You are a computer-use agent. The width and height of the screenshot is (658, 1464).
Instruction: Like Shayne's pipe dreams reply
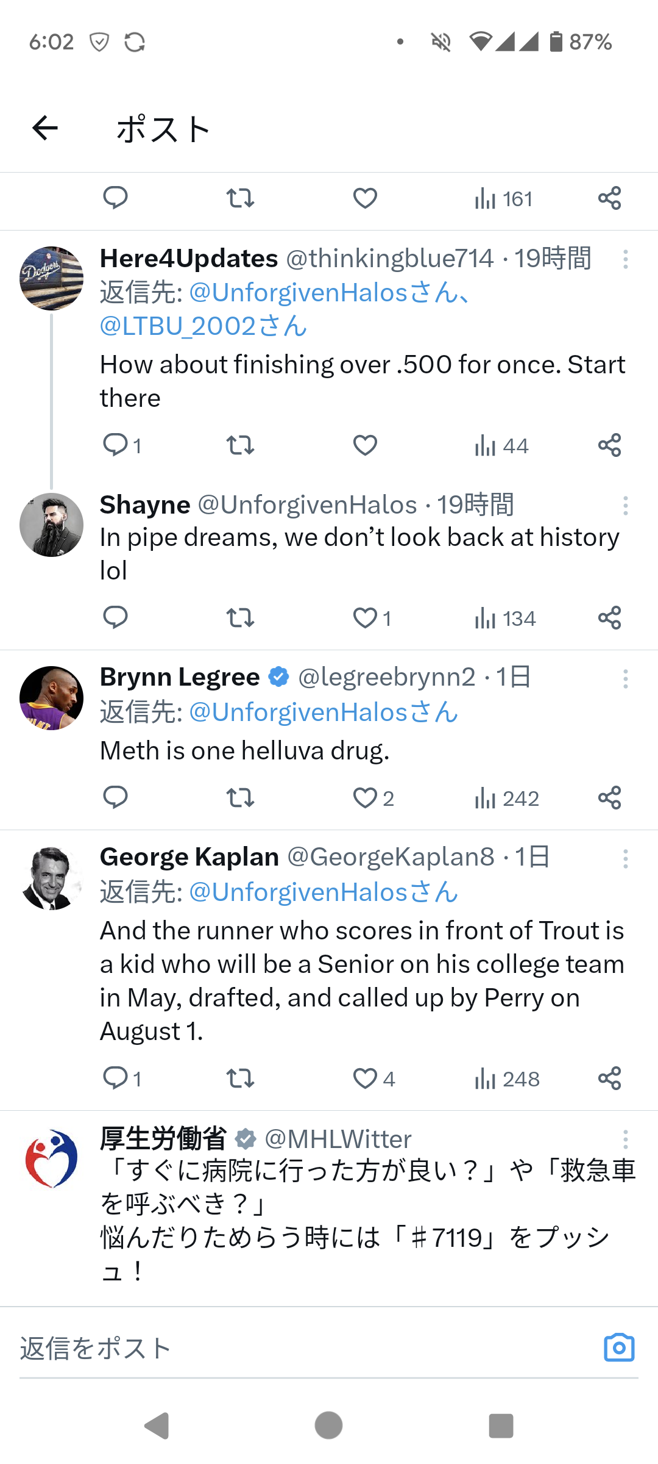366,618
